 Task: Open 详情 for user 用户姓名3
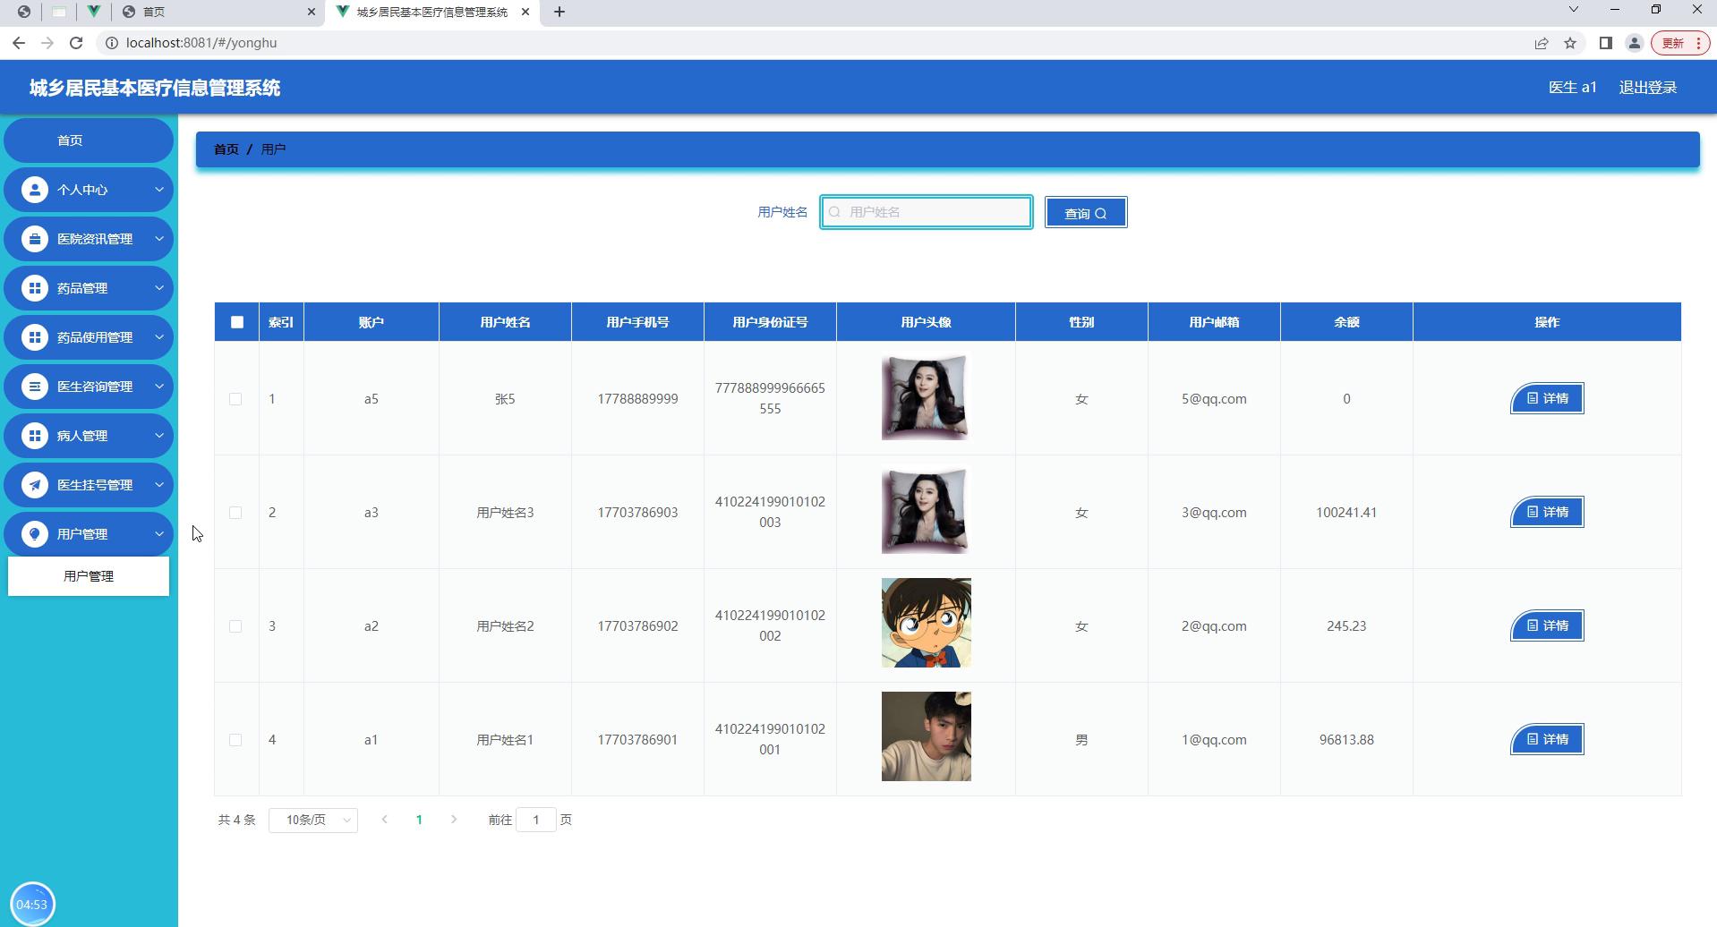pyautogui.click(x=1547, y=513)
